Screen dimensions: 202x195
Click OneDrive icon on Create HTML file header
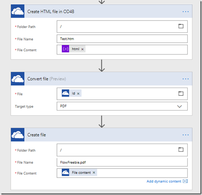click(17, 11)
